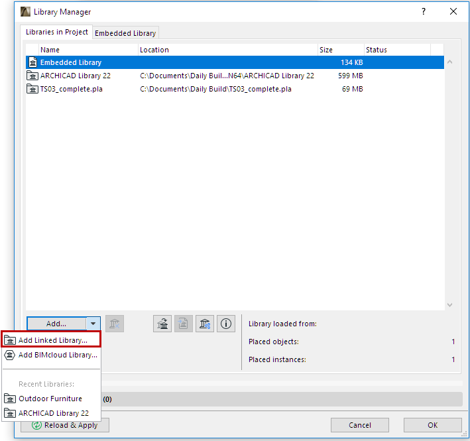
Task: Click the scroll down arrow of library list
Action: coord(449,305)
